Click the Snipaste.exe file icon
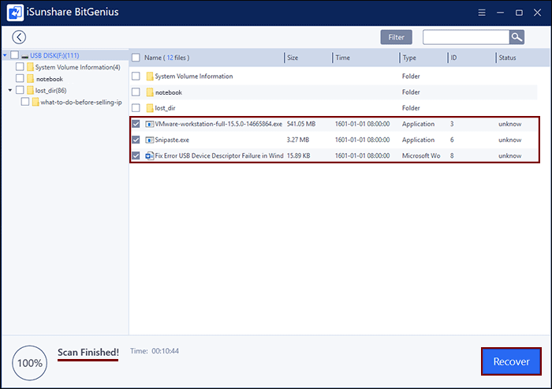Screen dimensions: 552x389 pos(150,140)
